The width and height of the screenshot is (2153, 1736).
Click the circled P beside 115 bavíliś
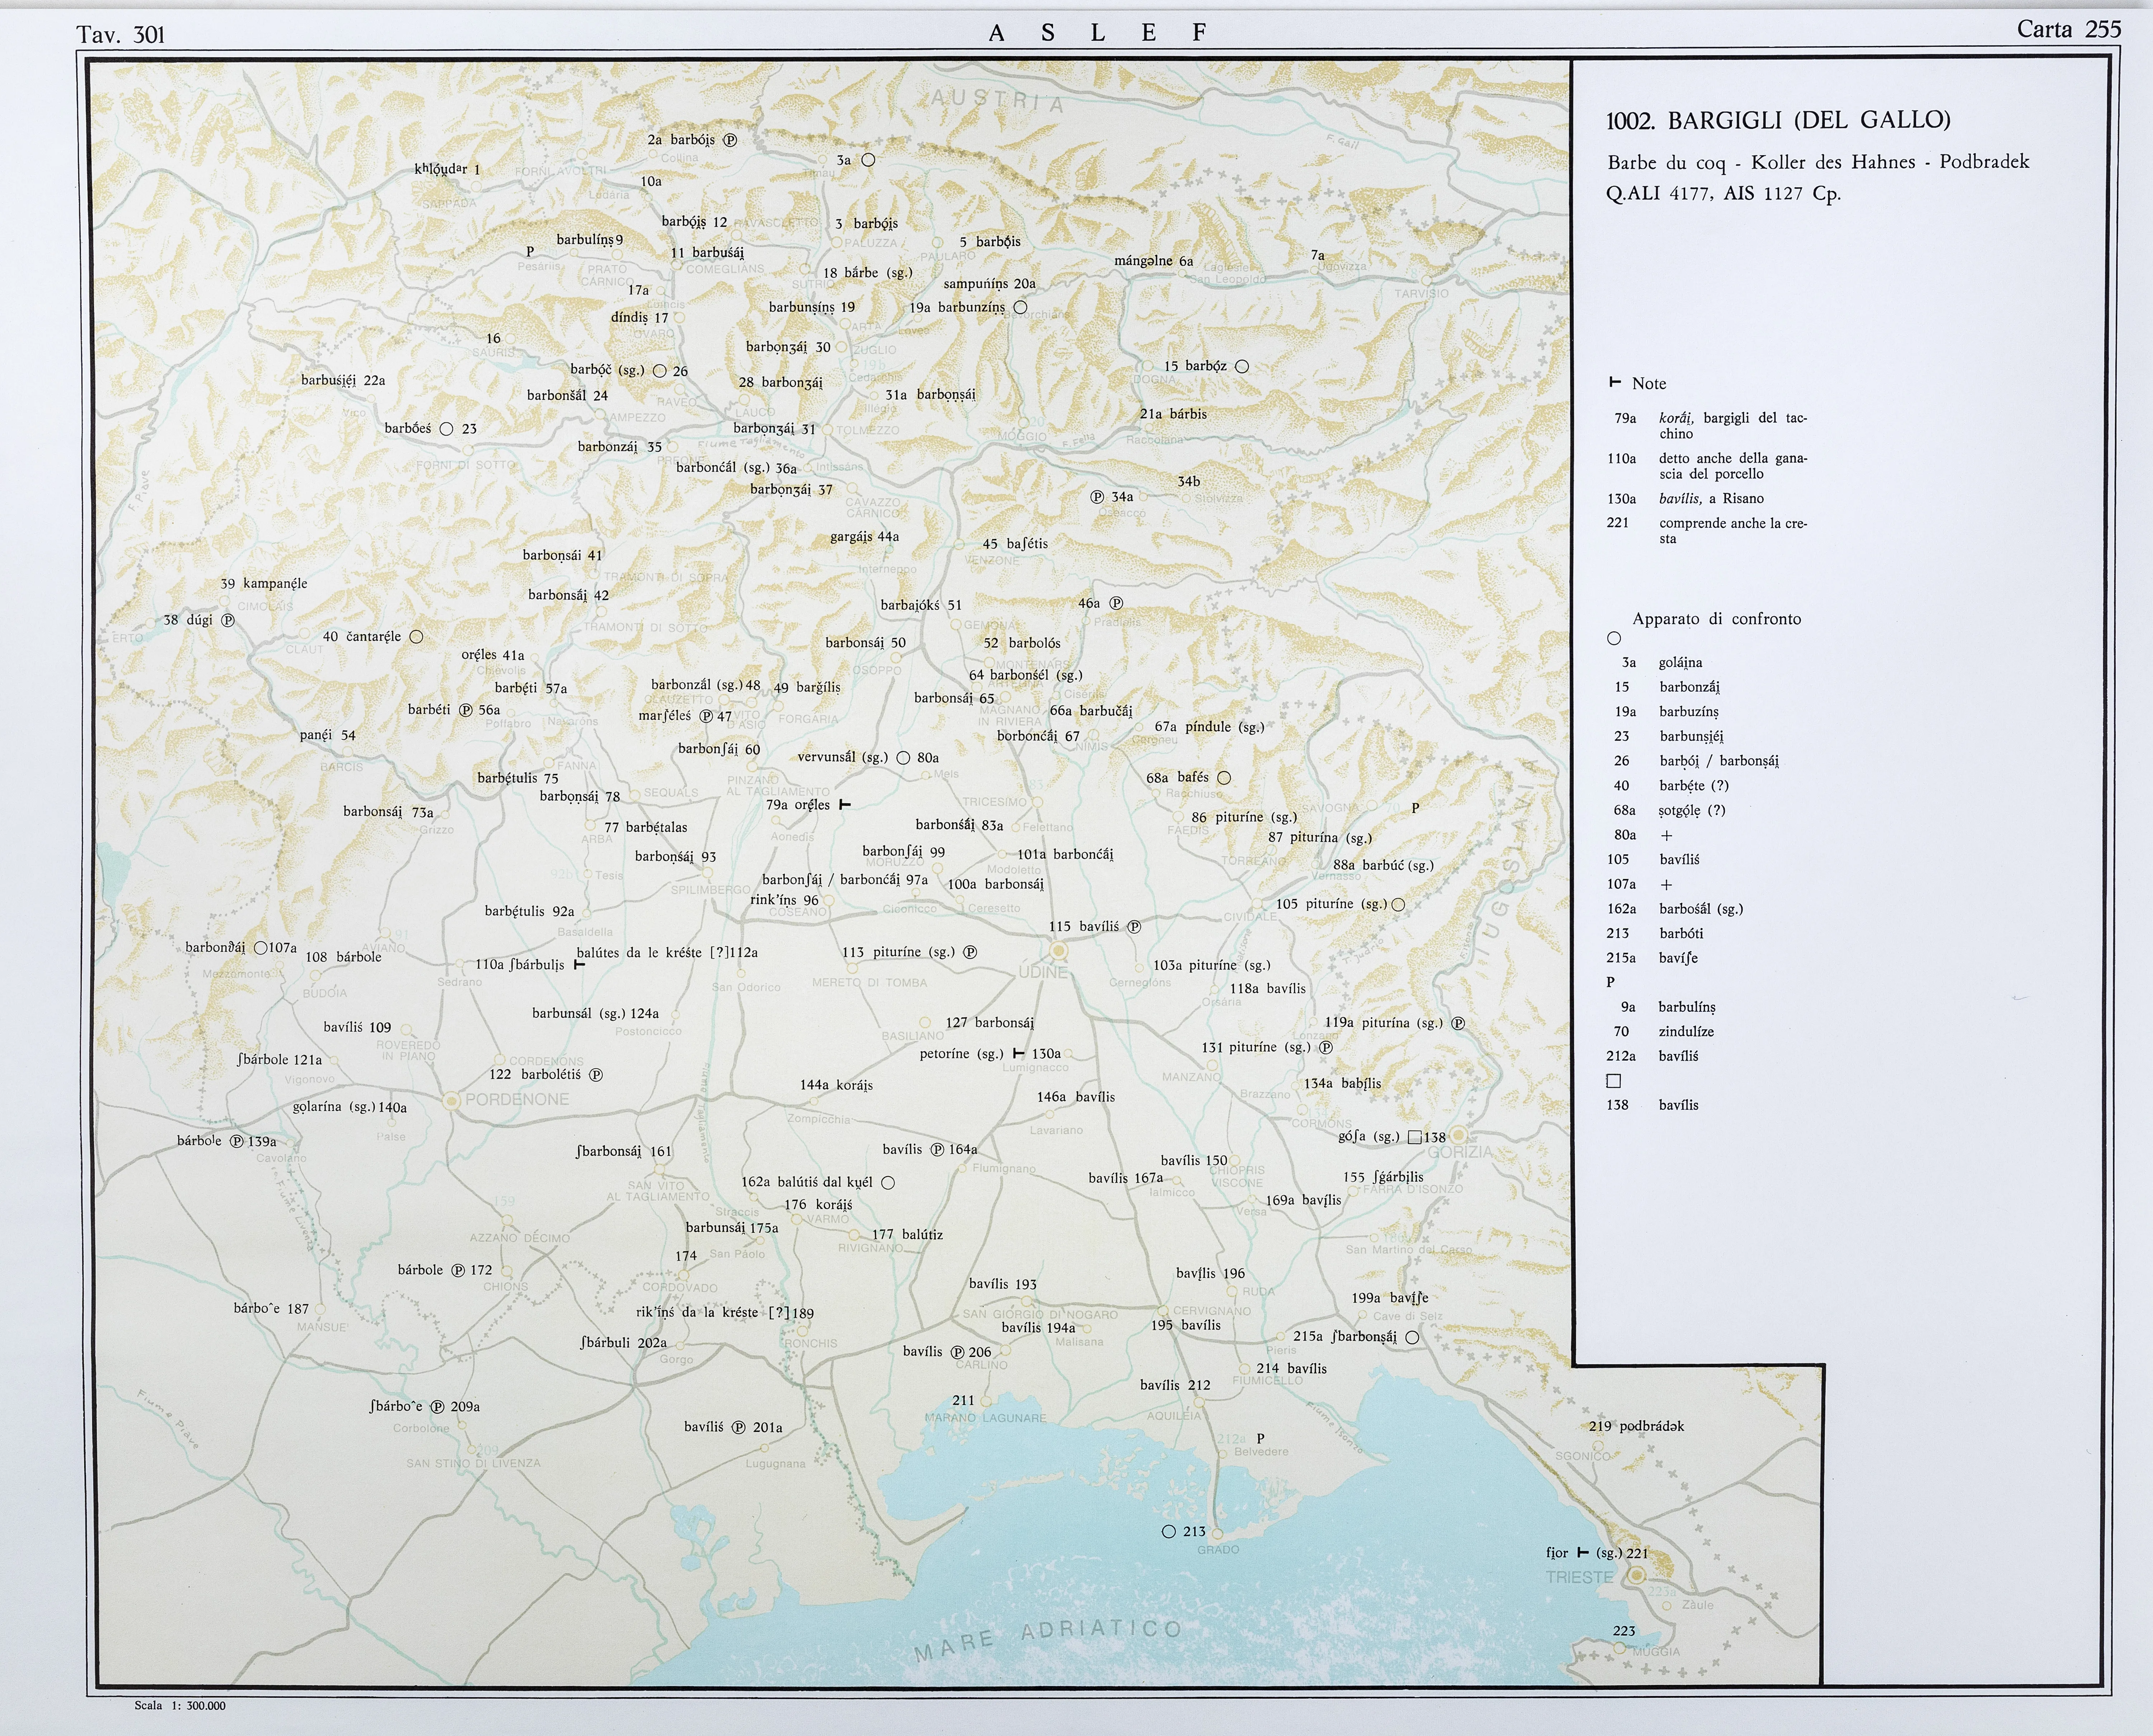coord(1134,926)
